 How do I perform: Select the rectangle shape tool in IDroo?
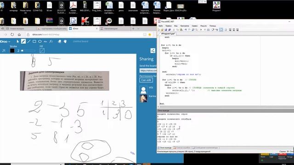(34, 41)
